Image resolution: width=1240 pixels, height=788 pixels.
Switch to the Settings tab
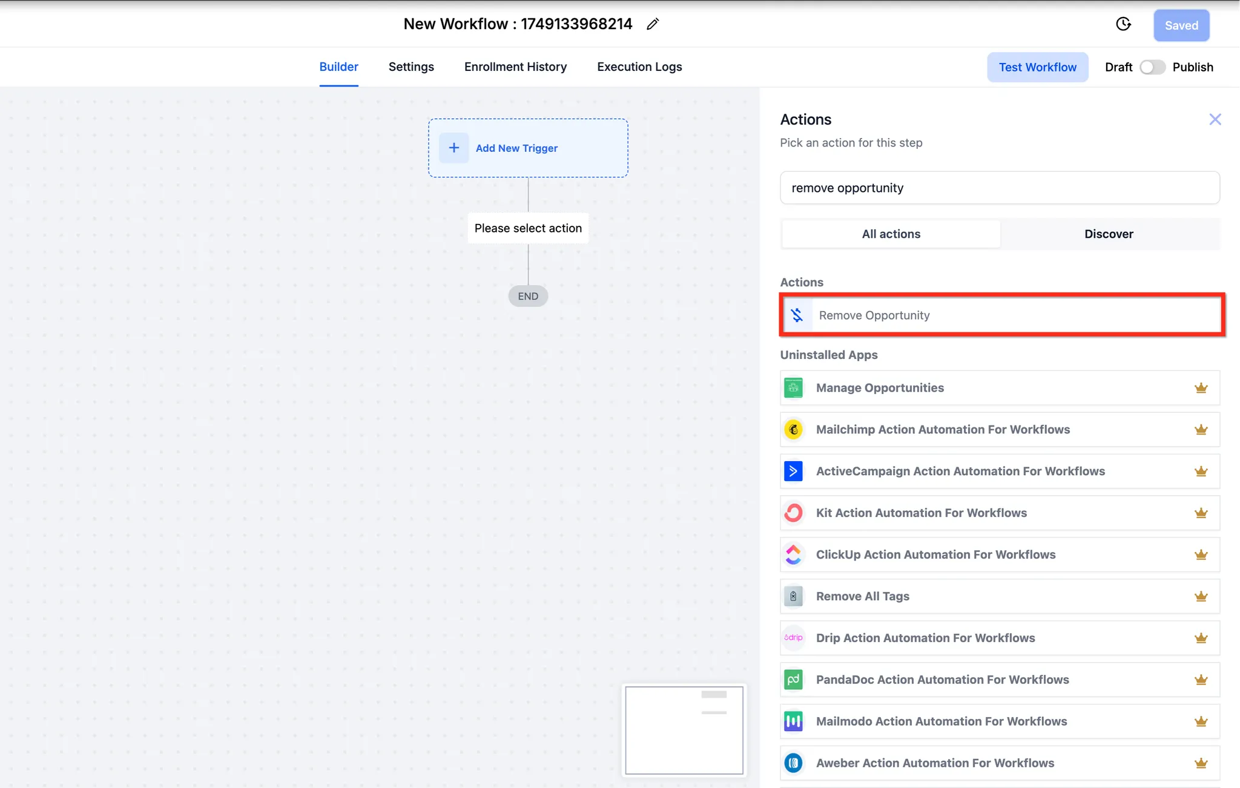(411, 67)
